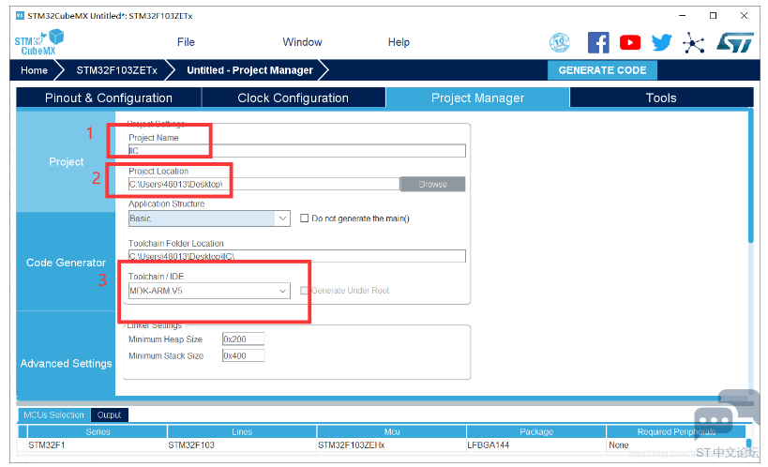
Task: Select the Output tab
Action: pyautogui.click(x=109, y=415)
